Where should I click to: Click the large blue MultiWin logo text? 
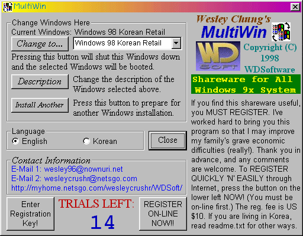click(234, 32)
